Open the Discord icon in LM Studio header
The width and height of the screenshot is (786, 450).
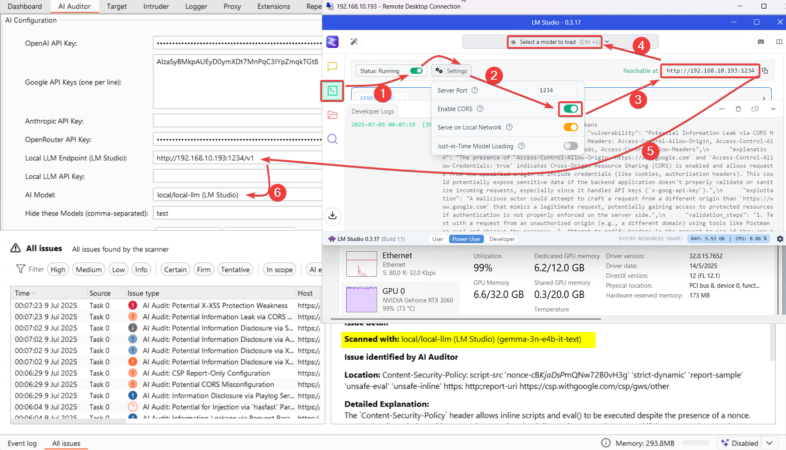761,41
